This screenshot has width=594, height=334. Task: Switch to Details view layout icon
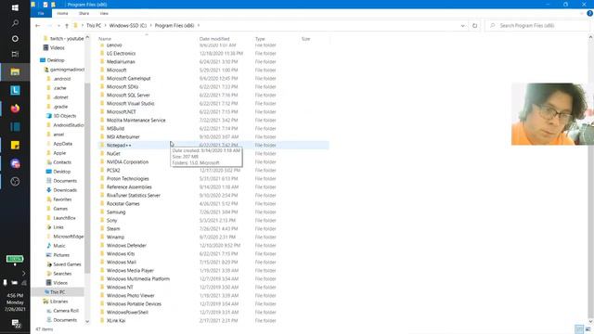pos(579,329)
